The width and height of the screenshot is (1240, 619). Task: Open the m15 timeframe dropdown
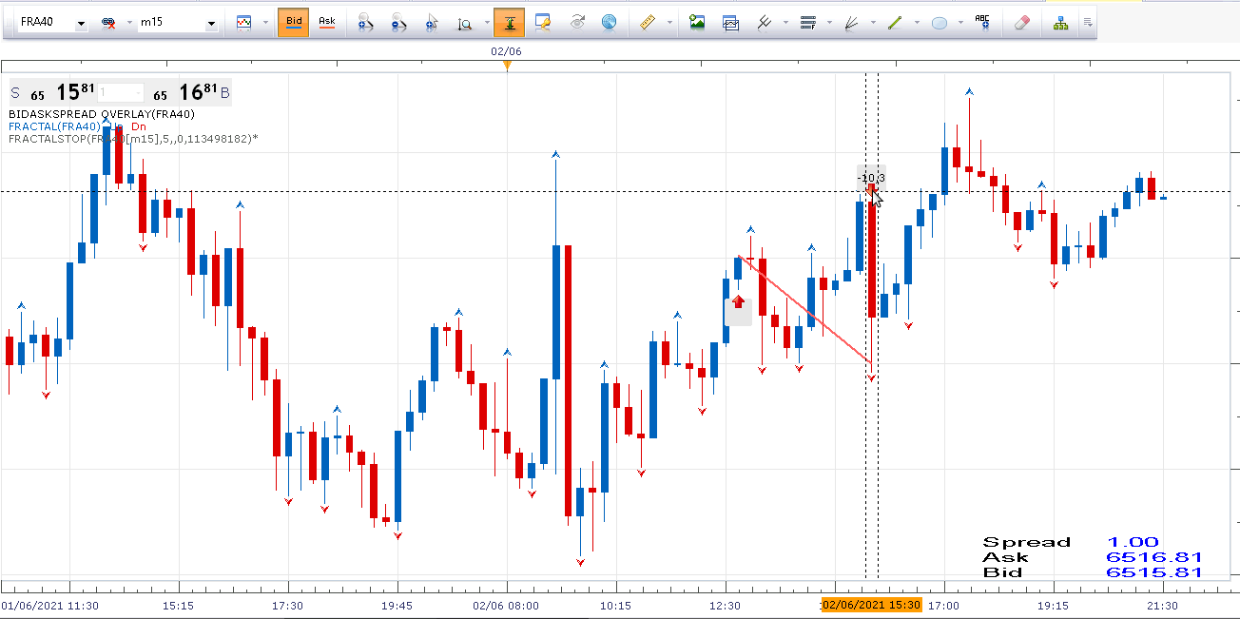tap(211, 23)
